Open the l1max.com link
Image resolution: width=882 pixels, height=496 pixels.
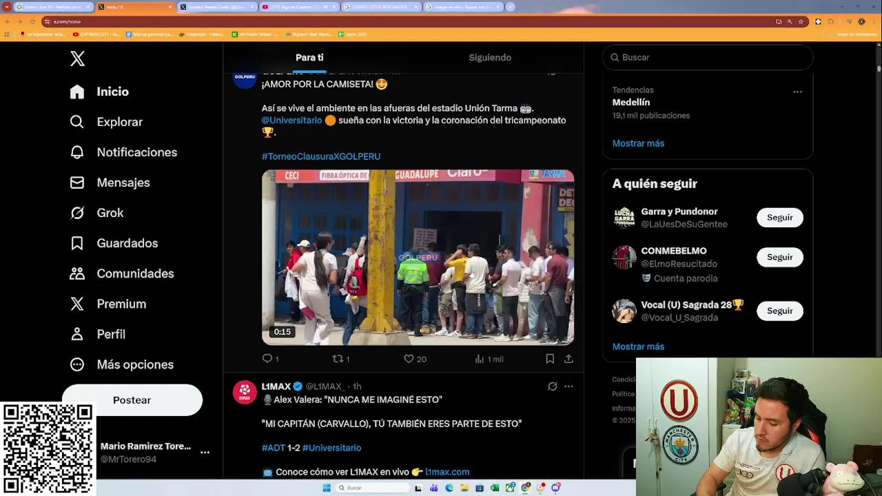click(x=447, y=472)
